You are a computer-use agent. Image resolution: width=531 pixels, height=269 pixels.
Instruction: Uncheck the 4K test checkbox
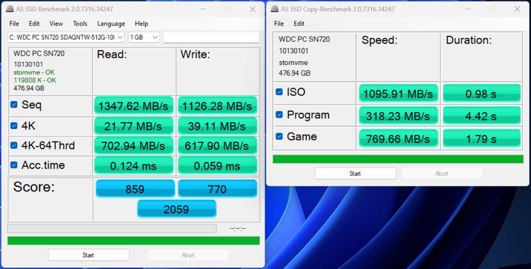tap(14, 126)
